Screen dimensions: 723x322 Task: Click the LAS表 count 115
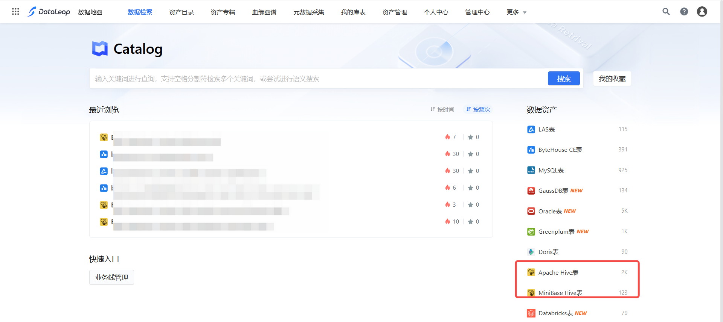pos(623,129)
